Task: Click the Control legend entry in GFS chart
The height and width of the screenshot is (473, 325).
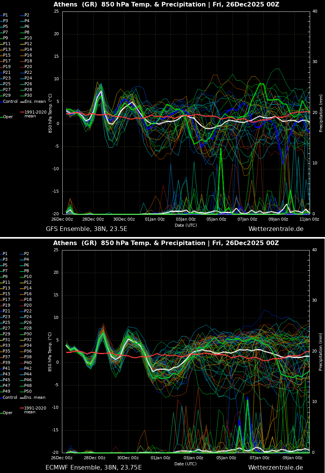Action: (x=10, y=102)
